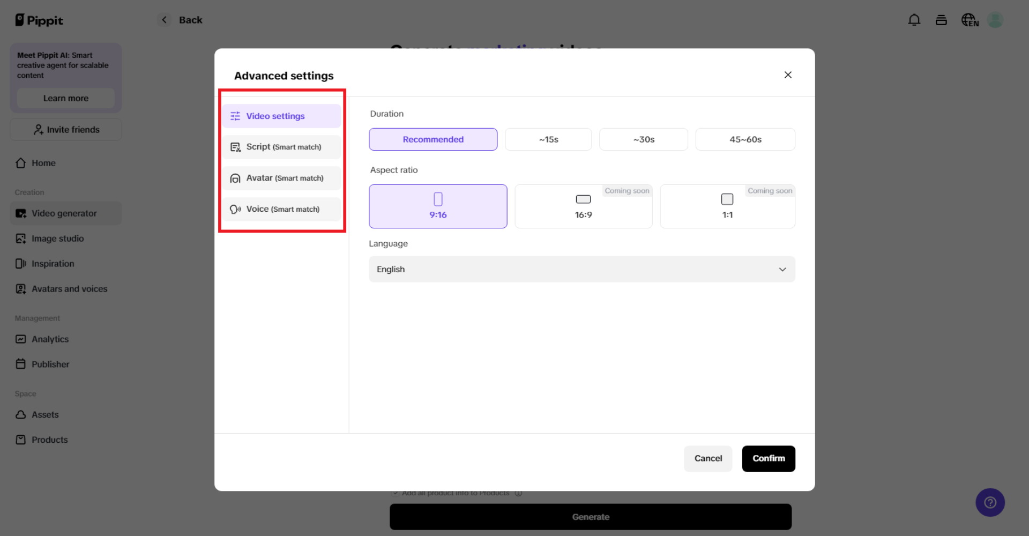The height and width of the screenshot is (536, 1029).
Task: Expand the English language dropdown
Action: coord(581,269)
